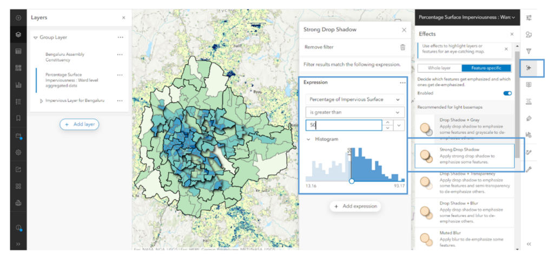Click the trash icon beside Remove filter
Screen dimensions: 554x260
click(403, 47)
